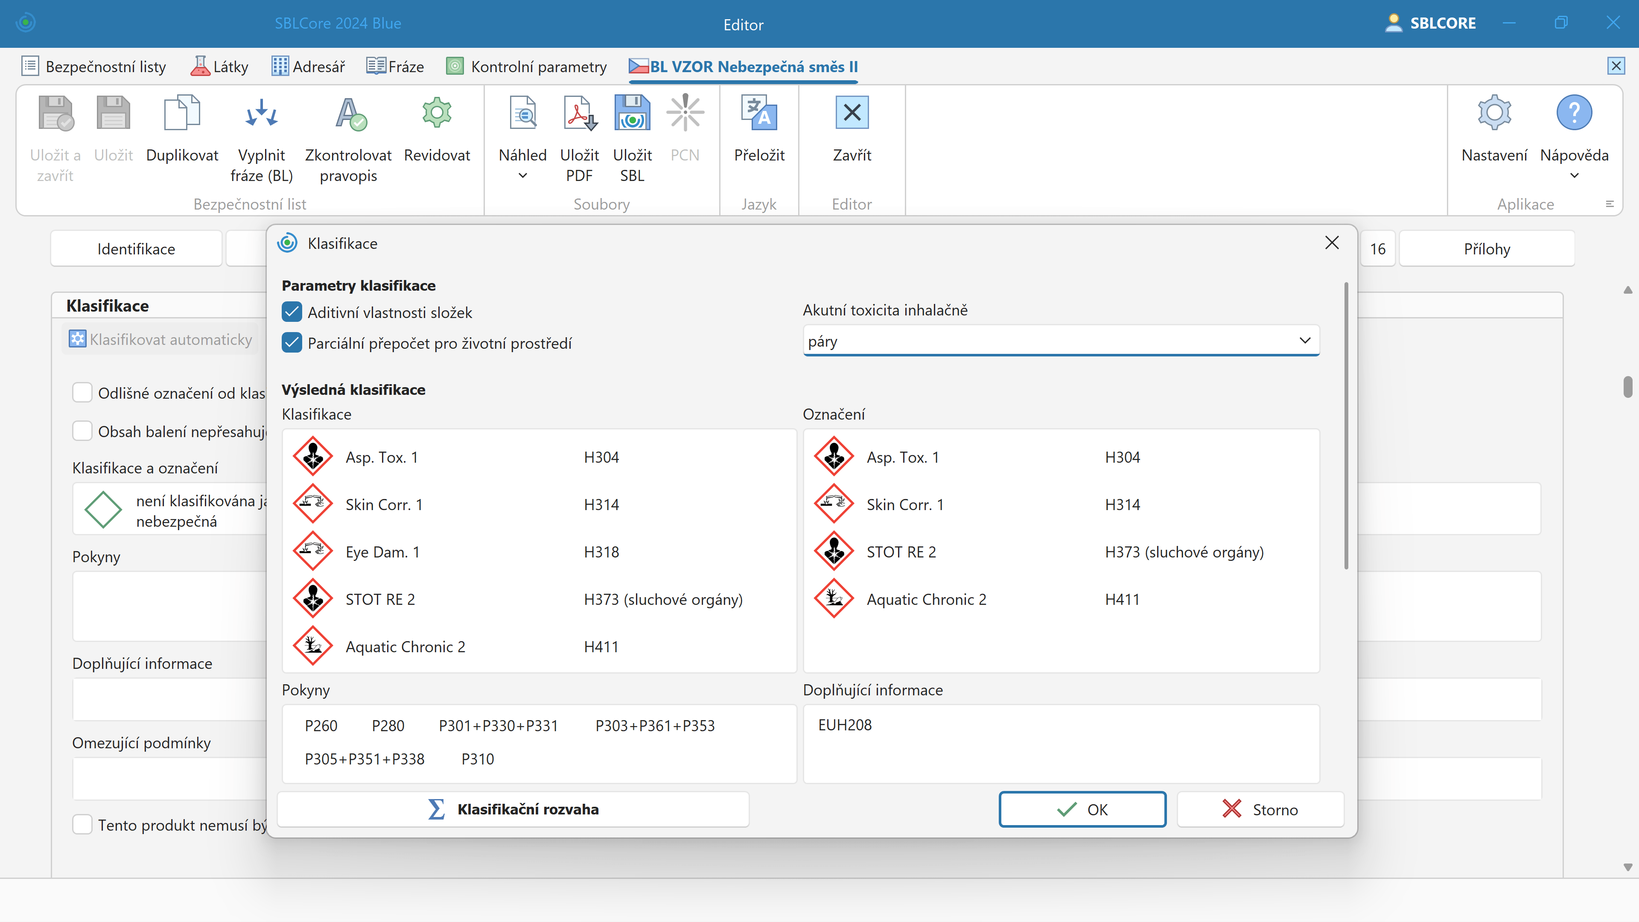This screenshot has height=922, width=1639.
Task: Click the EUH208 Doplňující informace field
Action: (1061, 743)
